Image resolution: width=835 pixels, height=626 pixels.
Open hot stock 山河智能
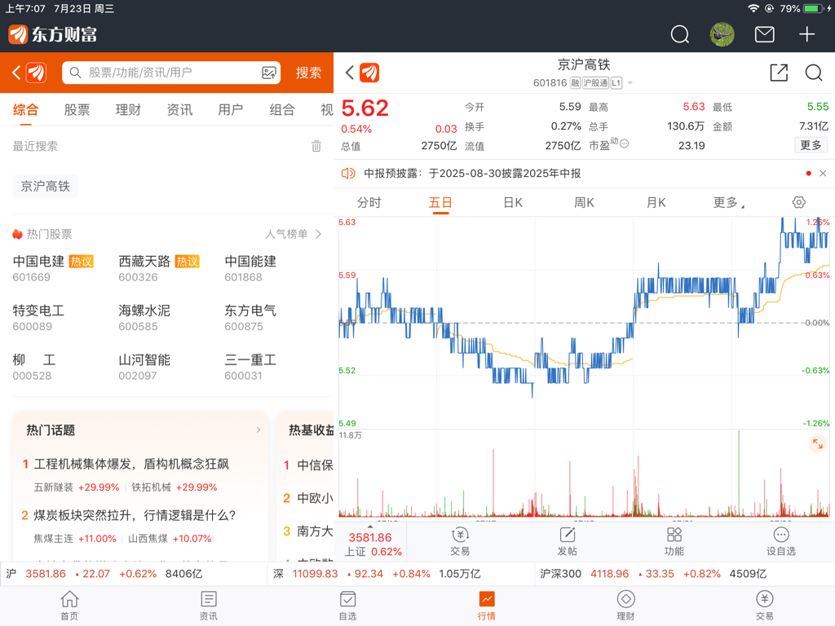[x=144, y=368]
